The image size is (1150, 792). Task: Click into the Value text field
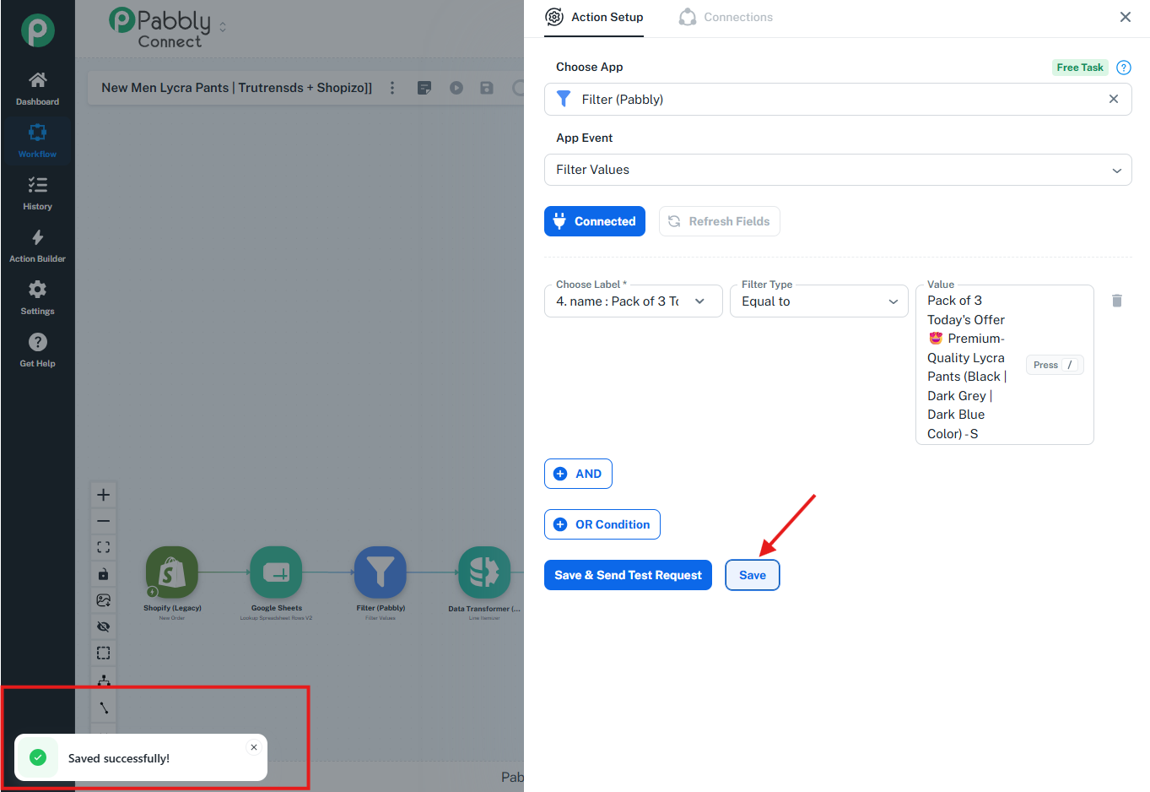[1005, 365]
